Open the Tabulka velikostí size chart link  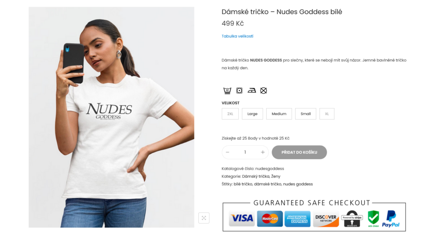[237, 36]
